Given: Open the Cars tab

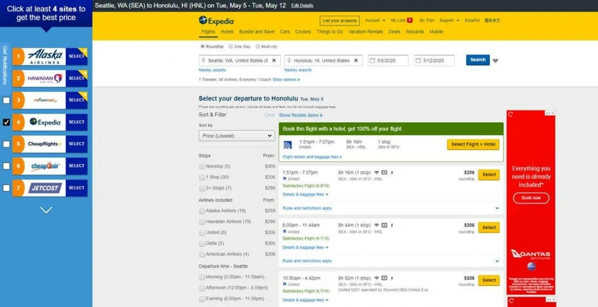Looking at the screenshot, I should (x=285, y=32).
